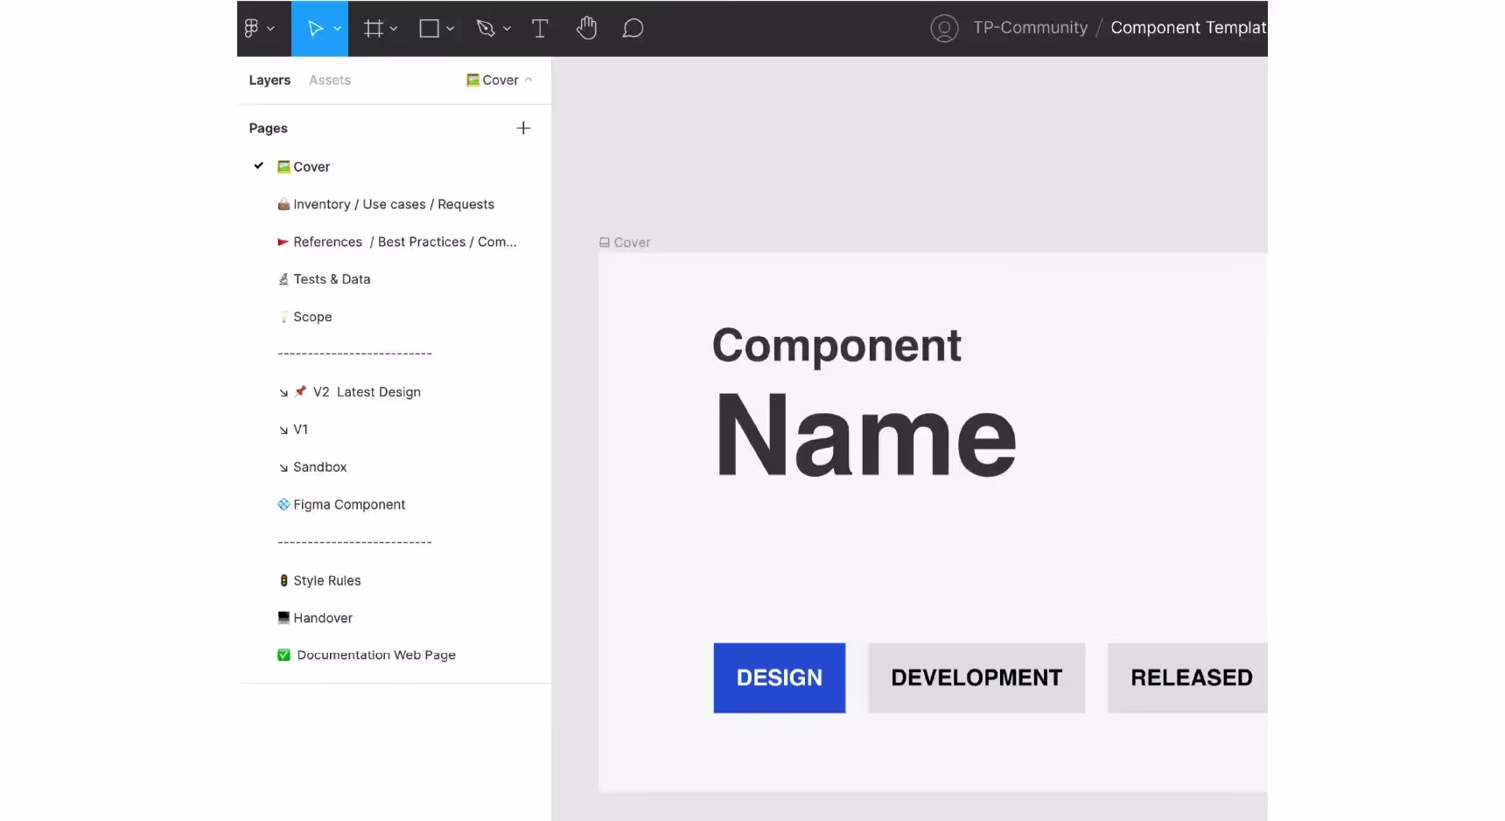This screenshot has width=1505, height=821.
Task: Click the blue DESIGN status button
Action: [779, 677]
